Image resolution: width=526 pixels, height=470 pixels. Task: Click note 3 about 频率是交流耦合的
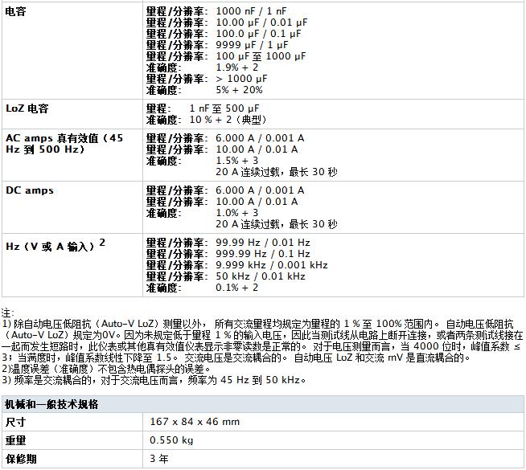pos(154,380)
